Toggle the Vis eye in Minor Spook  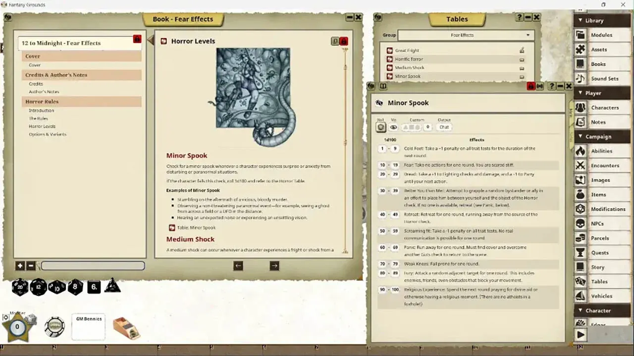[x=393, y=127]
